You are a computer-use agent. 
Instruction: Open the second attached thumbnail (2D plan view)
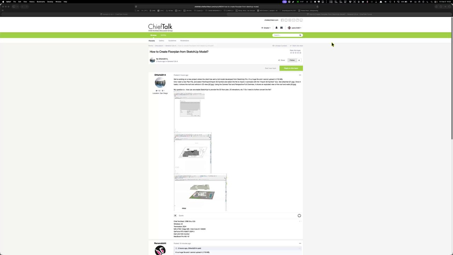click(x=193, y=153)
